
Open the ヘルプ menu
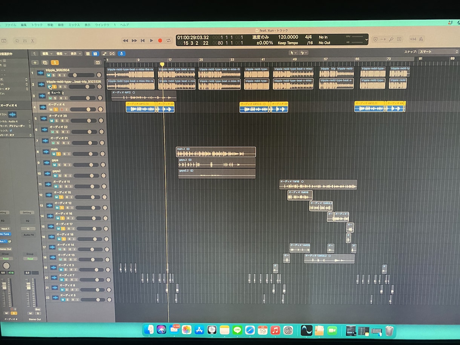tap(124, 25)
